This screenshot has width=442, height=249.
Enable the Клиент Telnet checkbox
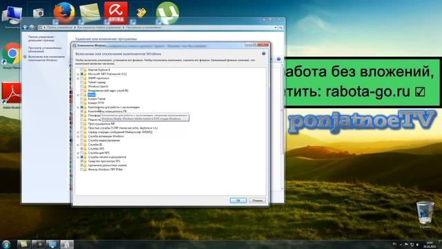coord(81,99)
